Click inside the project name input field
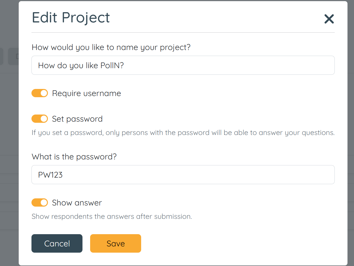Viewport: 354px width, 266px height. (x=183, y=65)
